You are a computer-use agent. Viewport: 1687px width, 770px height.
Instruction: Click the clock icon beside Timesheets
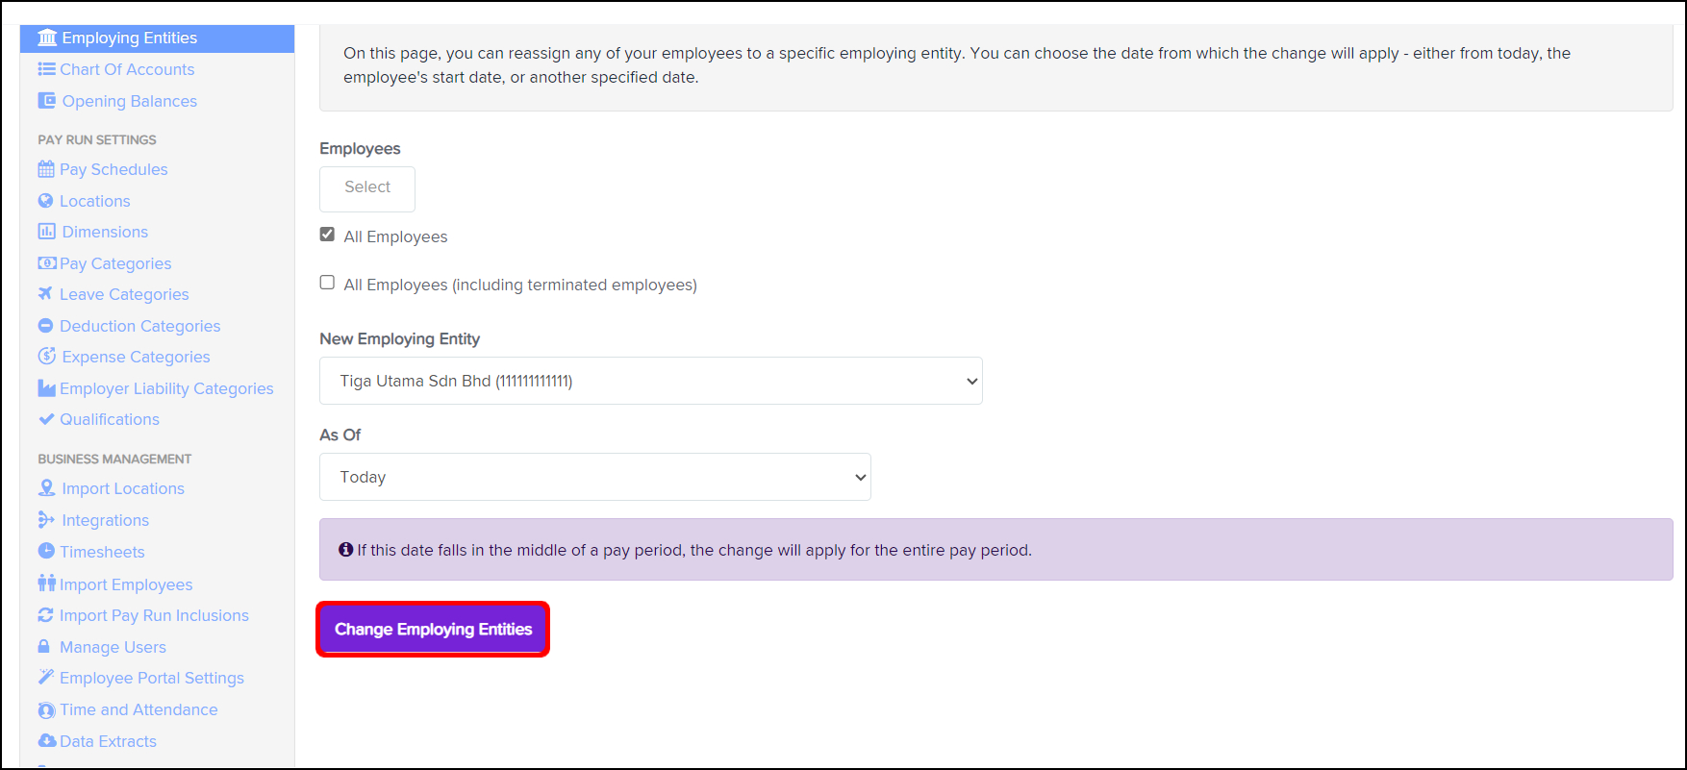pyautogui.click(x=46, y=551)
